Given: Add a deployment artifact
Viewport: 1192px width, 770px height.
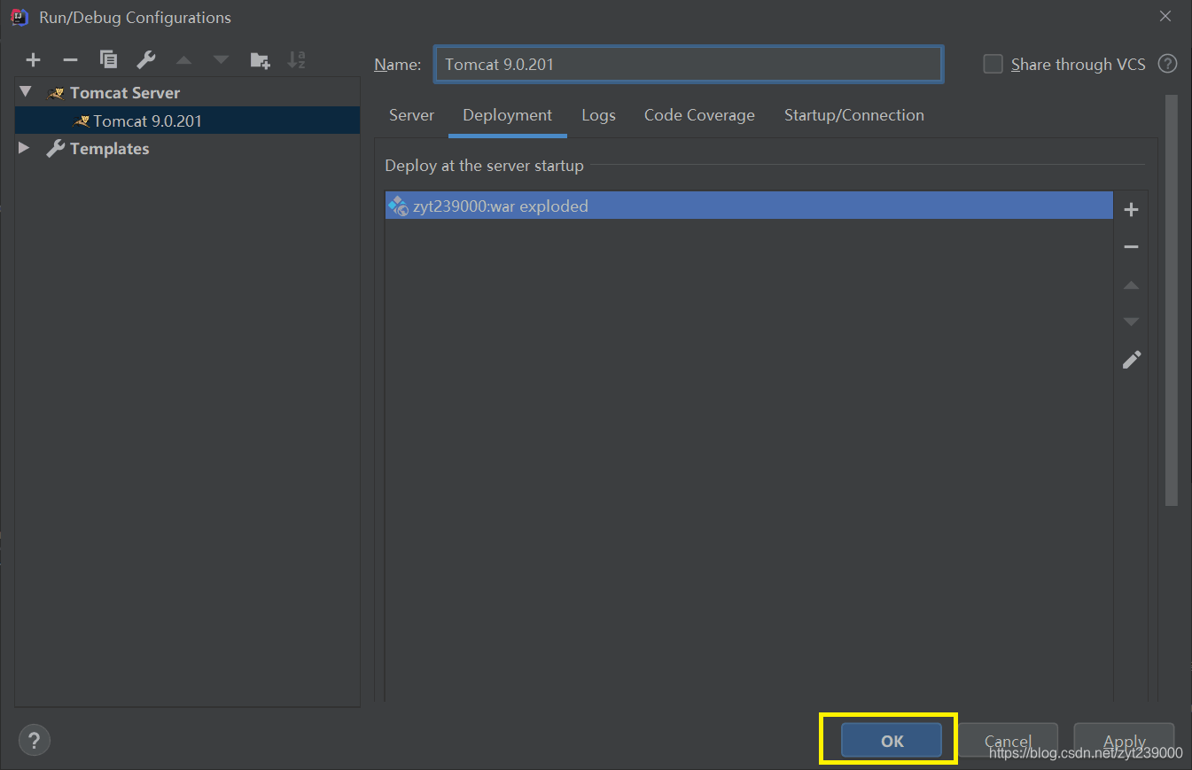Looking at the screenshot, I should click(x=1131, y=210).
